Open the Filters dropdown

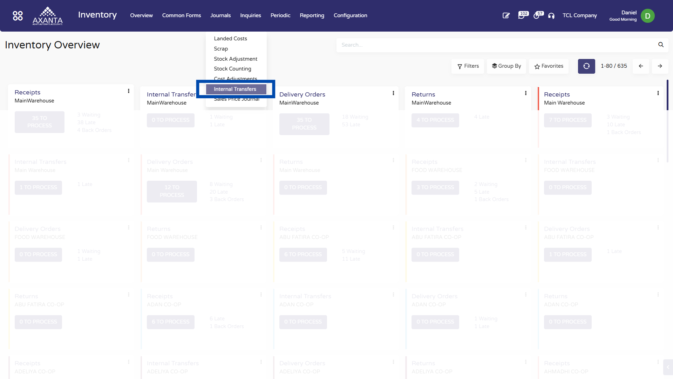click(468, 66)
